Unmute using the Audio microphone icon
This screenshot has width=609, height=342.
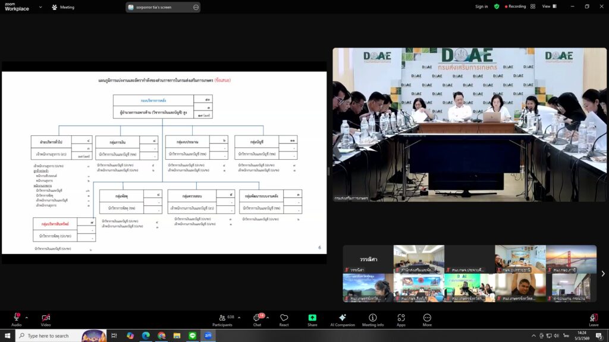coord(16,317)
